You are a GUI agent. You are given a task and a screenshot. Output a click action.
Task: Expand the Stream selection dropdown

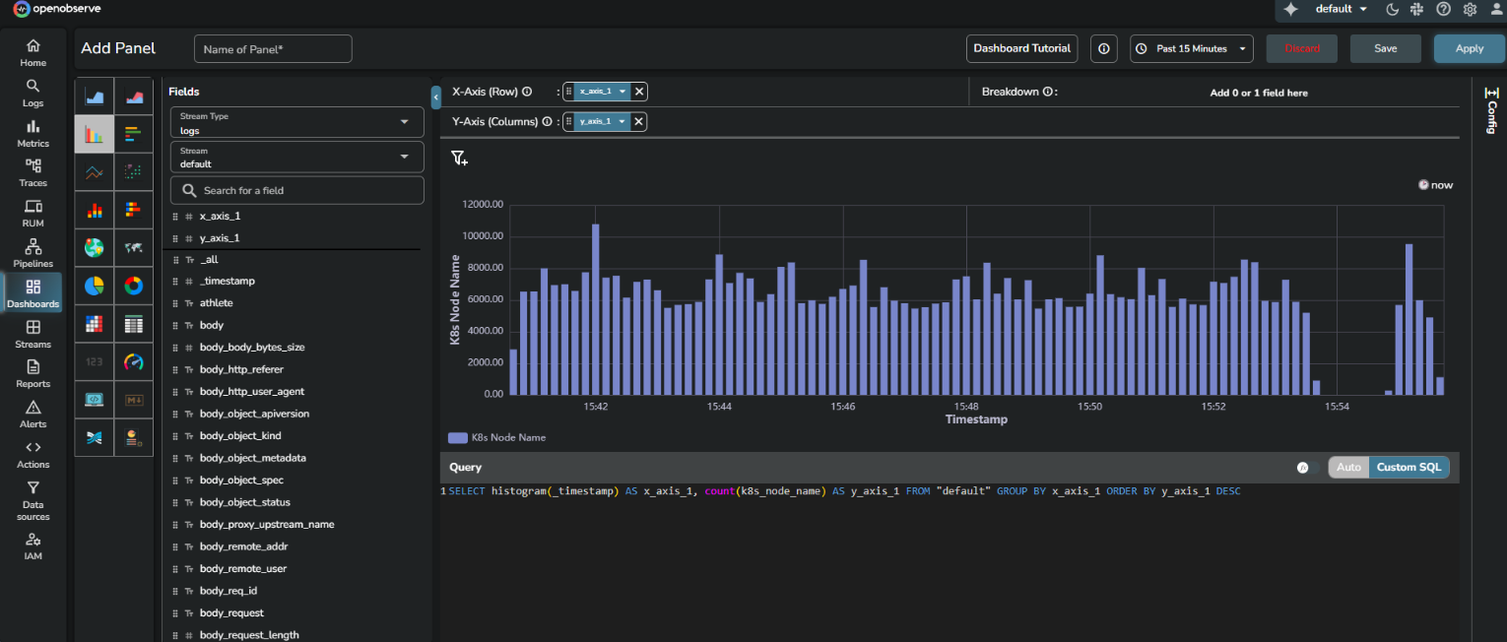pyautogui.click(x=295, y=157)
